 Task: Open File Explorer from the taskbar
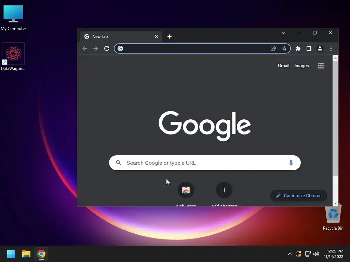pos(26,254)
